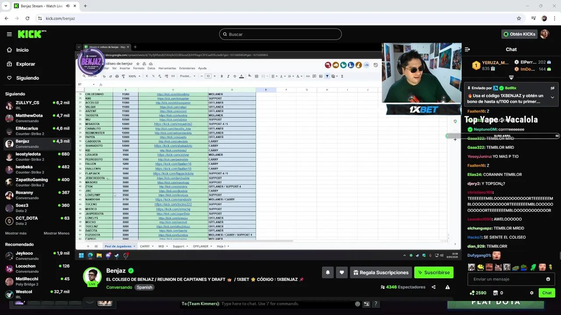Open recommended channel Jeykooo
This screenshot has height=315, width=561.
coord(37,255)
